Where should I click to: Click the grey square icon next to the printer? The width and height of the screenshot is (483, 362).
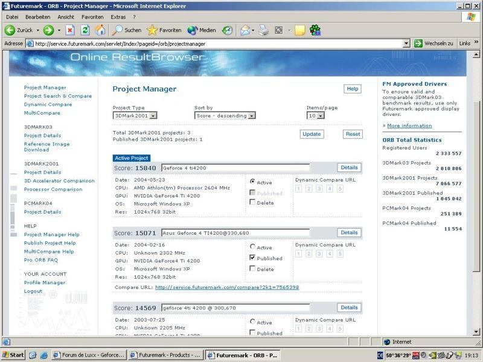(278, 30)
